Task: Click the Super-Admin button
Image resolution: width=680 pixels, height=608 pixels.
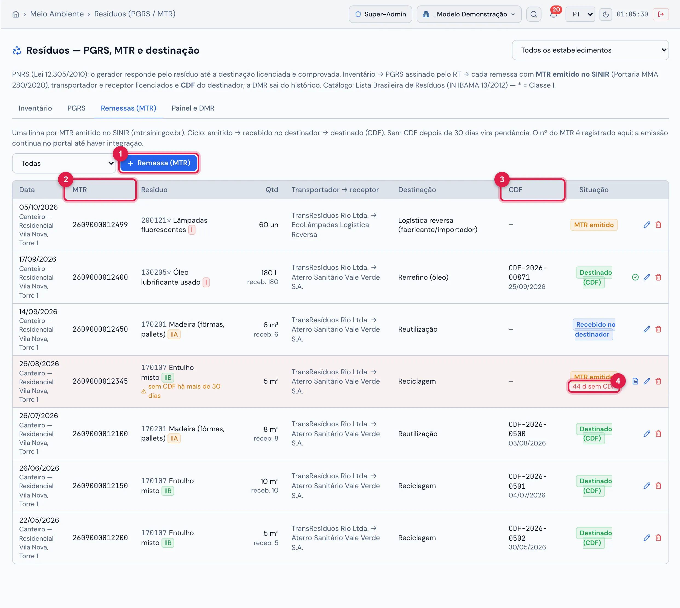Action: coord(380,14)
